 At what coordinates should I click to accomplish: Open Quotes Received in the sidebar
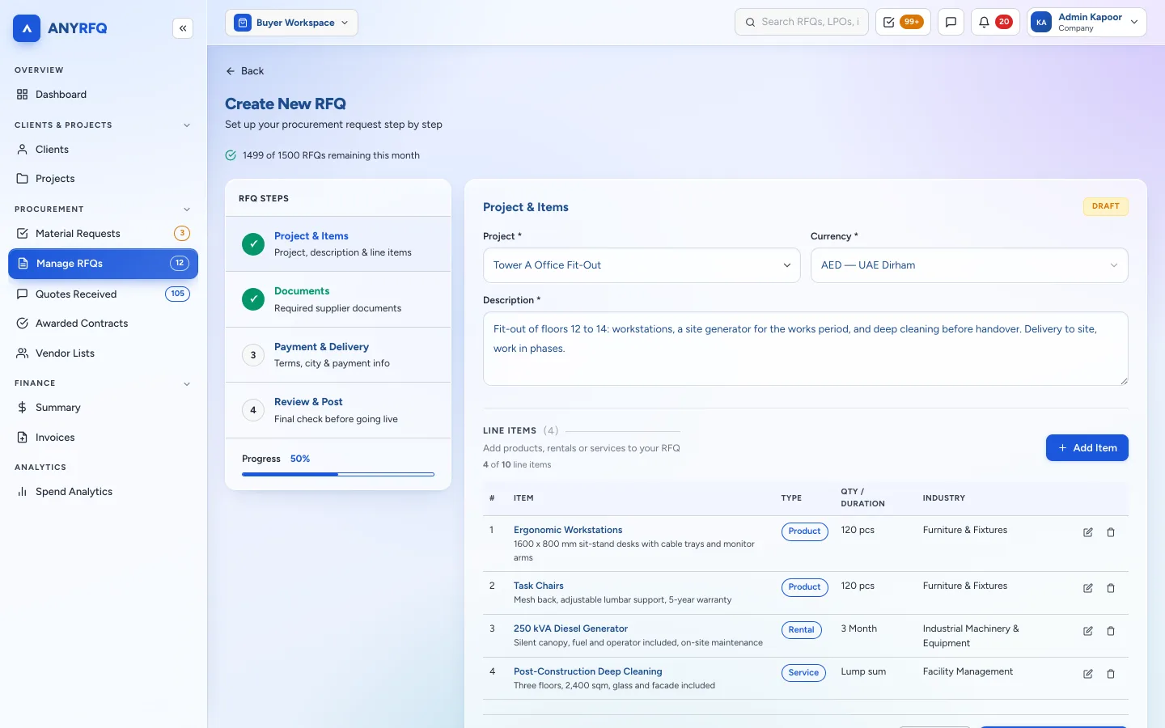click(x=103, y=294)
